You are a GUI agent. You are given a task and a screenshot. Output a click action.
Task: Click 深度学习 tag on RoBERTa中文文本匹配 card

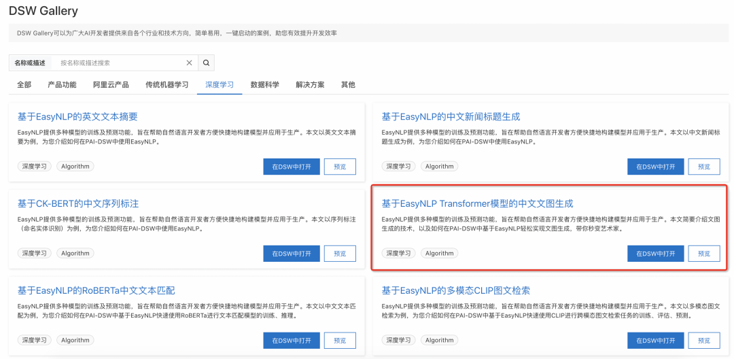point(35,340)
